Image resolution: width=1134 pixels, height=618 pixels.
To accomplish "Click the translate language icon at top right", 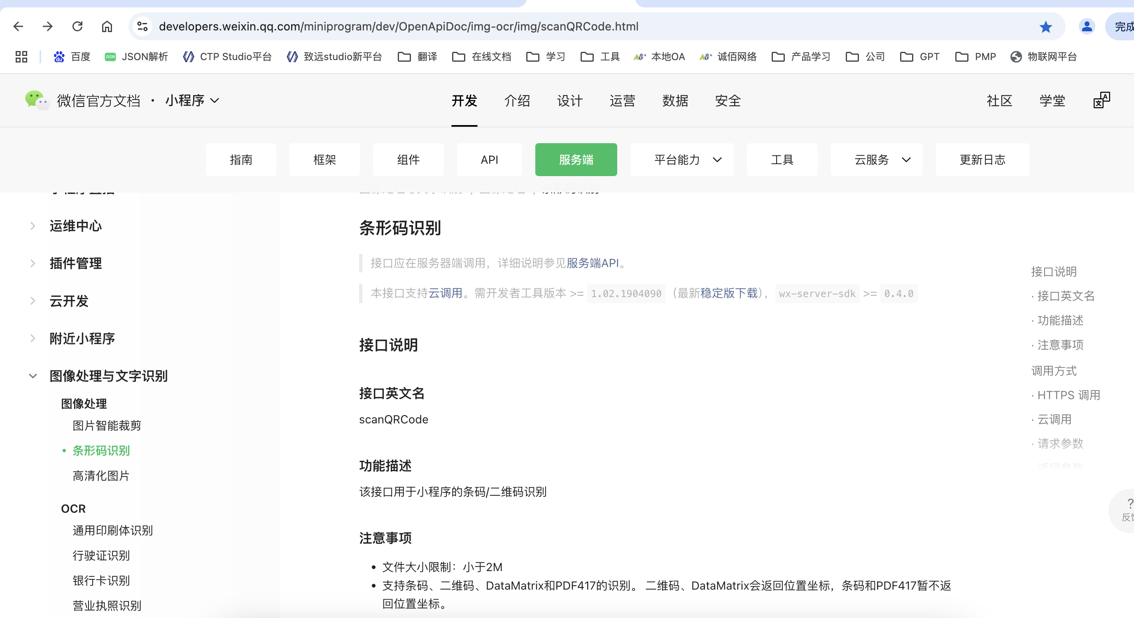I will (1101, 100).
